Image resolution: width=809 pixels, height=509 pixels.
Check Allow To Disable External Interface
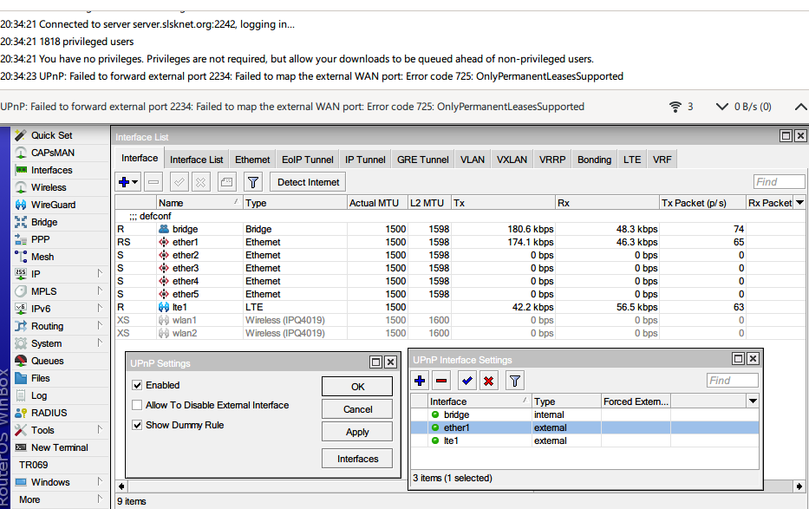coord(137,405)
